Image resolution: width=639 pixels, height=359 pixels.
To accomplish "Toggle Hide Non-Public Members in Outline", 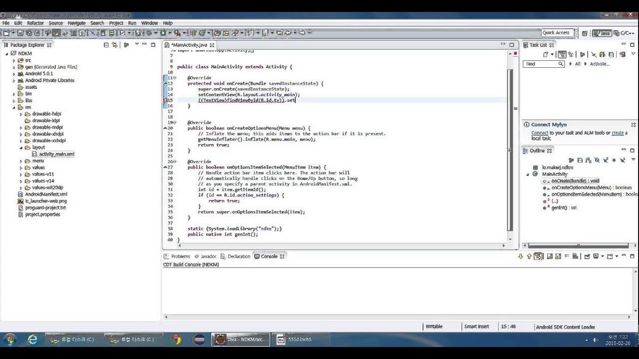I will tap(614, 160).
